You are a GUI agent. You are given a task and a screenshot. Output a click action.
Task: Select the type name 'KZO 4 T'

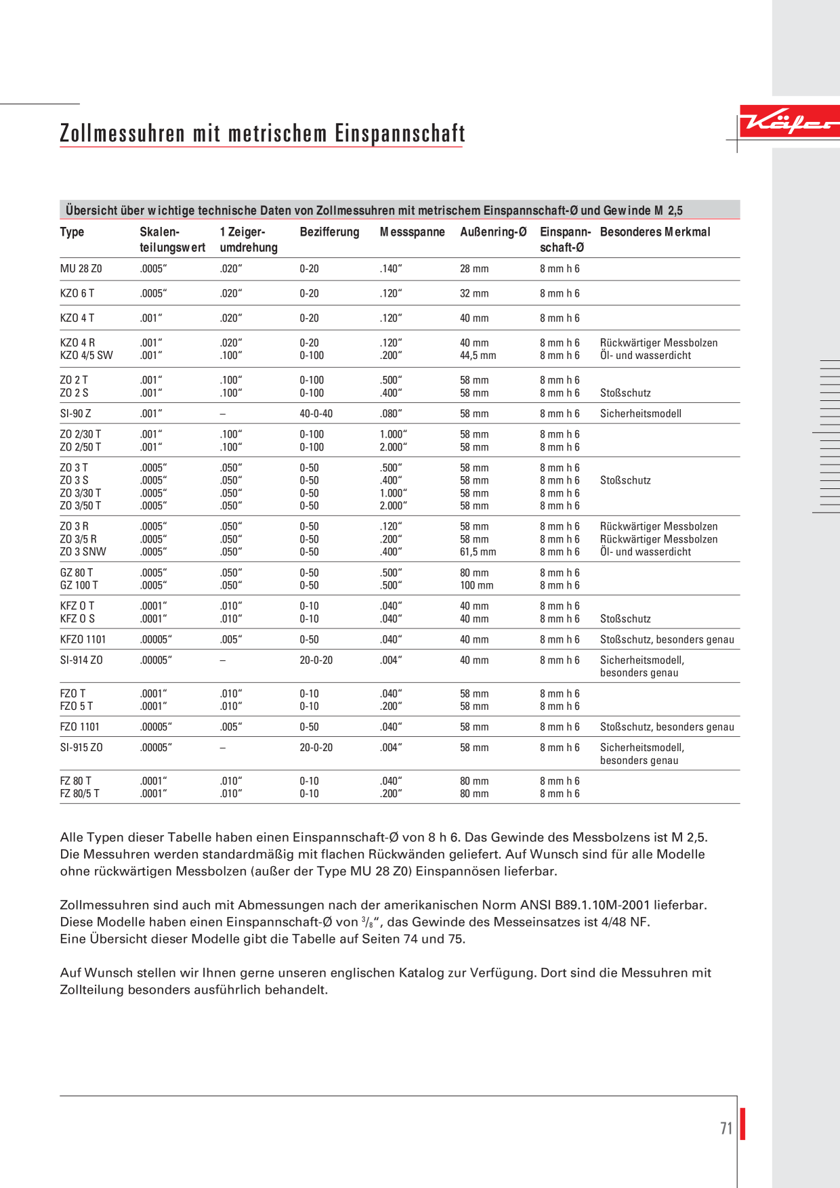[x=77, y=318]
